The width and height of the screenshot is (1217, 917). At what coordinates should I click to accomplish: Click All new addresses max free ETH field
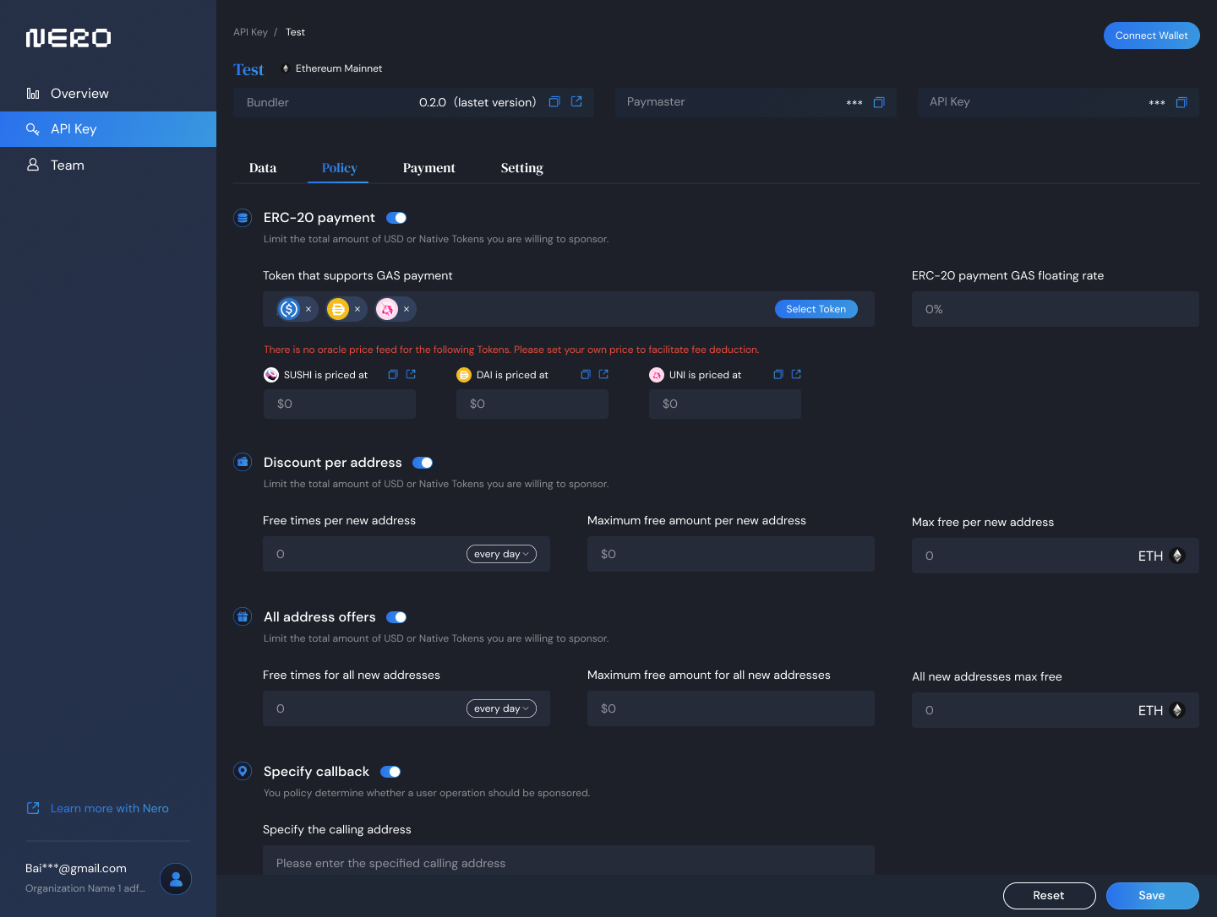[x=1056, y=710]
